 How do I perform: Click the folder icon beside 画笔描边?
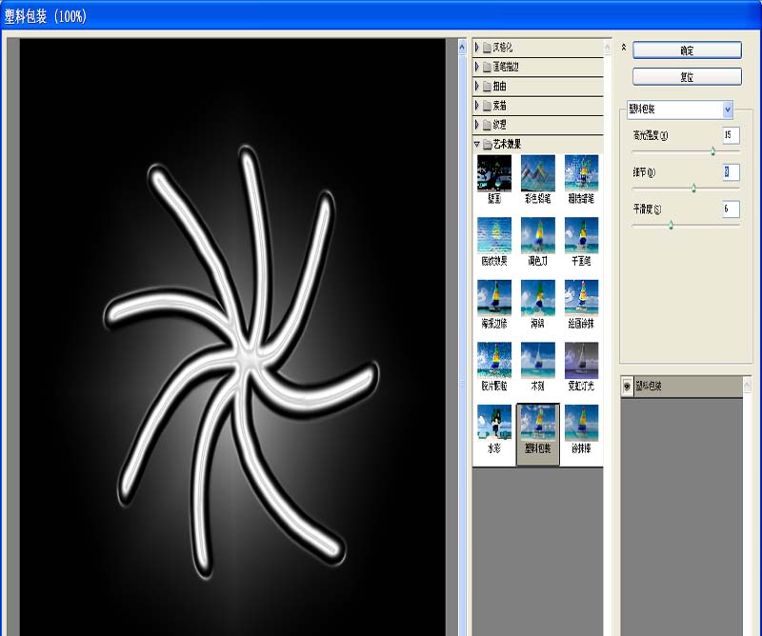487,67
